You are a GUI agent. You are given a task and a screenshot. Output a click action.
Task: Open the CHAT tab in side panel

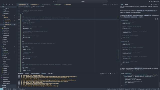(122, 4)
